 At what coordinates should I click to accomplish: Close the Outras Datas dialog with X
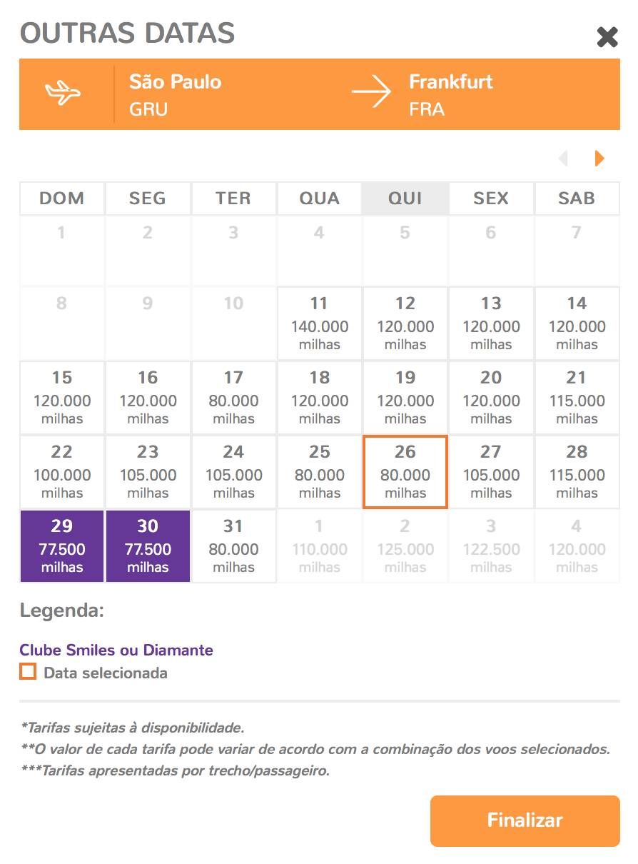pos(607,36)
